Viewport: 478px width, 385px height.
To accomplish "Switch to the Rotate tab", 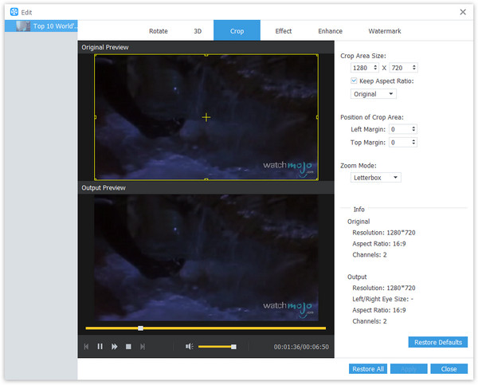I will click(159, 31).
